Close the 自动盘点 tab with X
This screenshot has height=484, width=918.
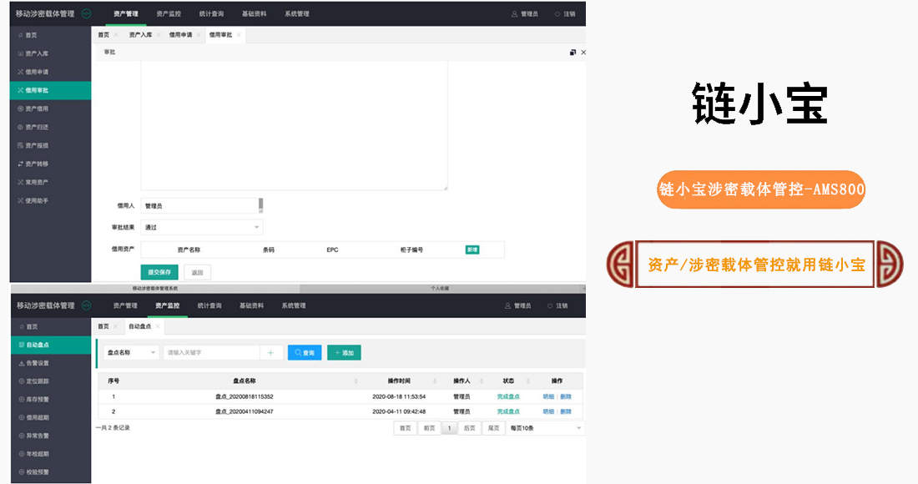tap(157, 326)
